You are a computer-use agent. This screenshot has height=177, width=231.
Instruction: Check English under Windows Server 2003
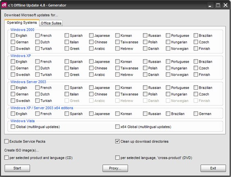[13, 88]
